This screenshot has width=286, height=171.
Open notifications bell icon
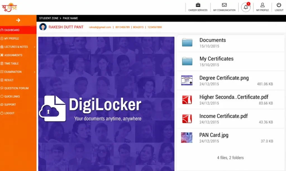(x=246, y=7)
